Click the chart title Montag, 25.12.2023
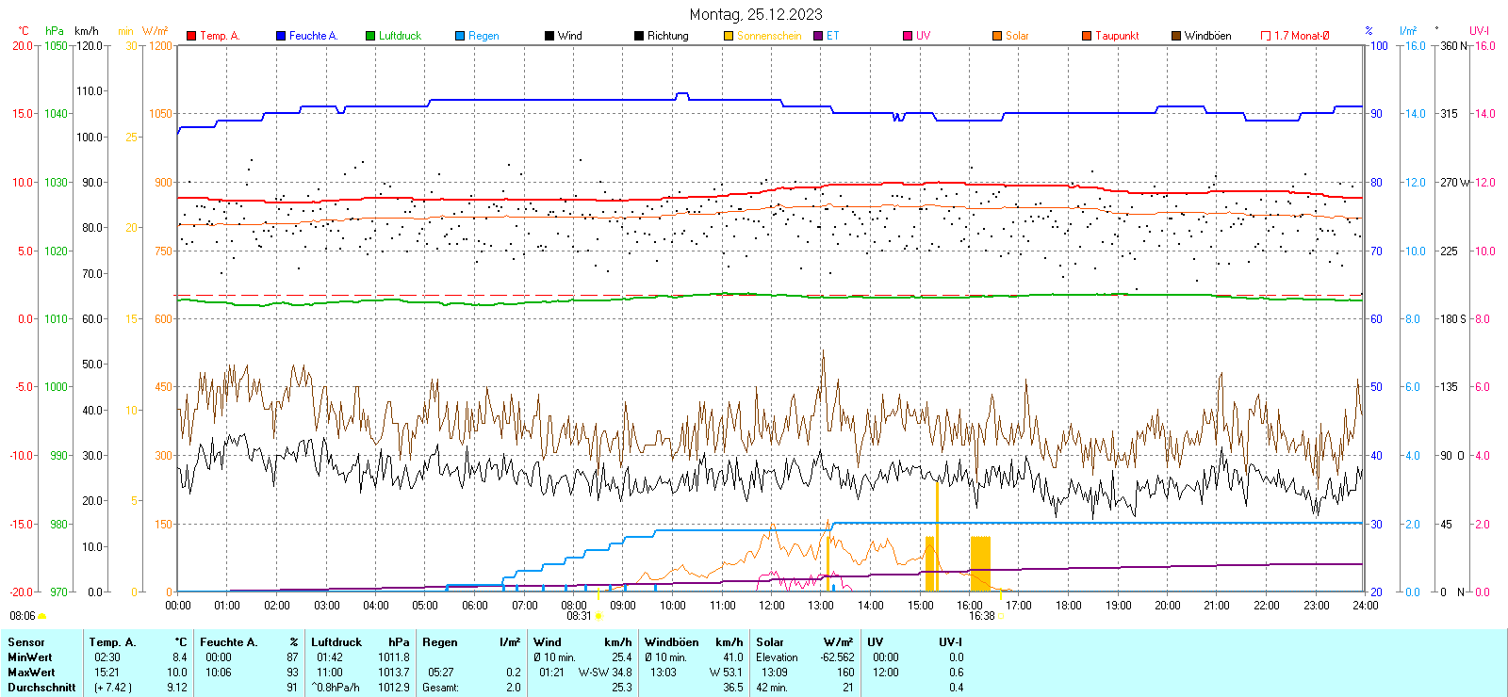Image resolution: width=1508 pixels, height=697 pixels. point(755,14)
